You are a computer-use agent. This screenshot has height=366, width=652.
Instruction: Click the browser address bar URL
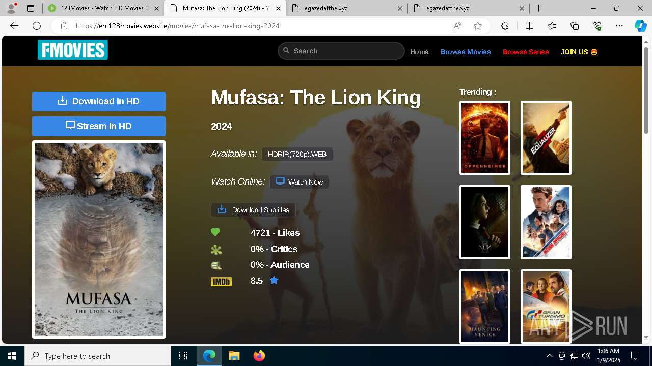point(177,26)
